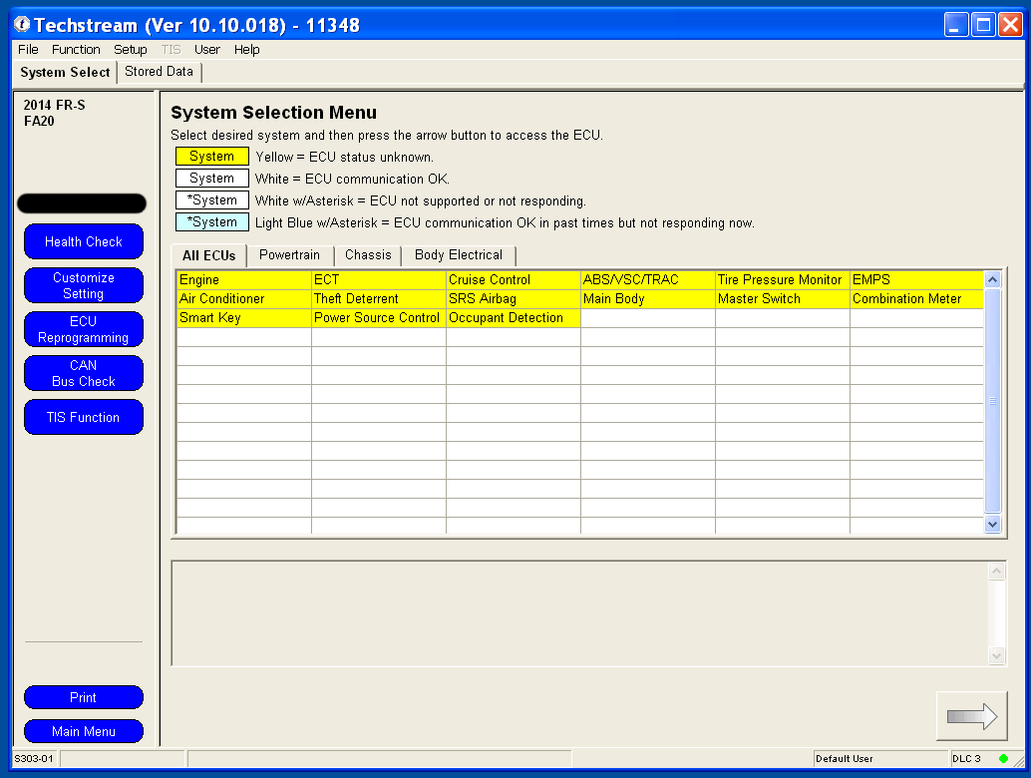Screen dimensions: 1031x778
Task: Click the TIS Function button
Action: (84, 418)
